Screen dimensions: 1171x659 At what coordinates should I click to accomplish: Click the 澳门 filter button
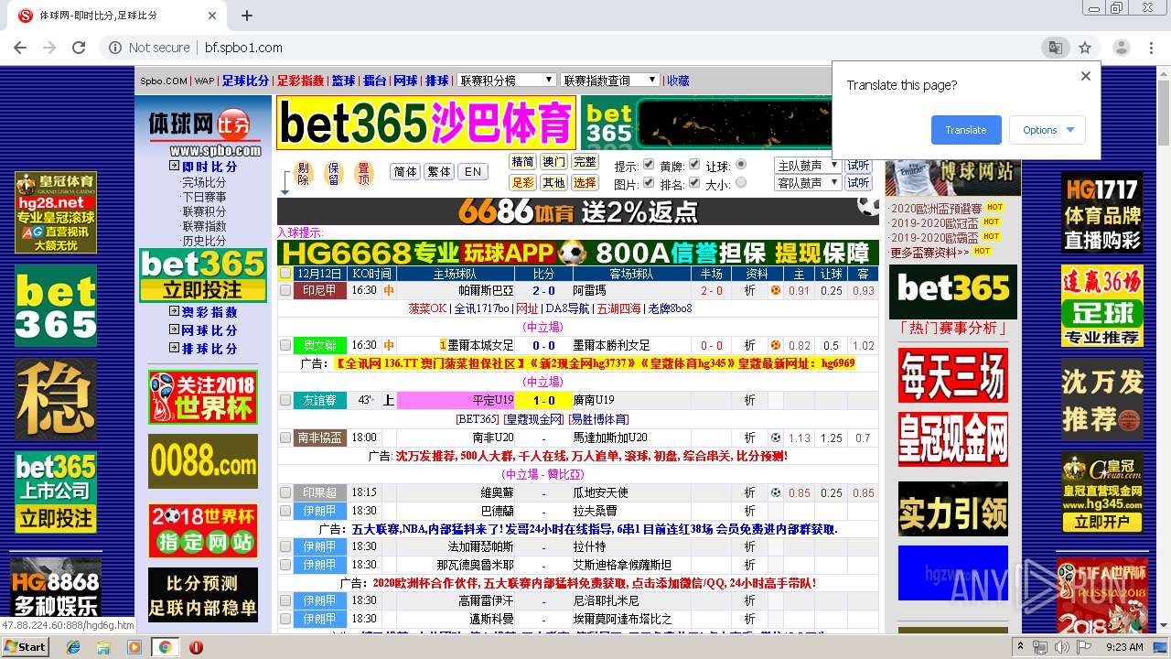pos(553,162)
